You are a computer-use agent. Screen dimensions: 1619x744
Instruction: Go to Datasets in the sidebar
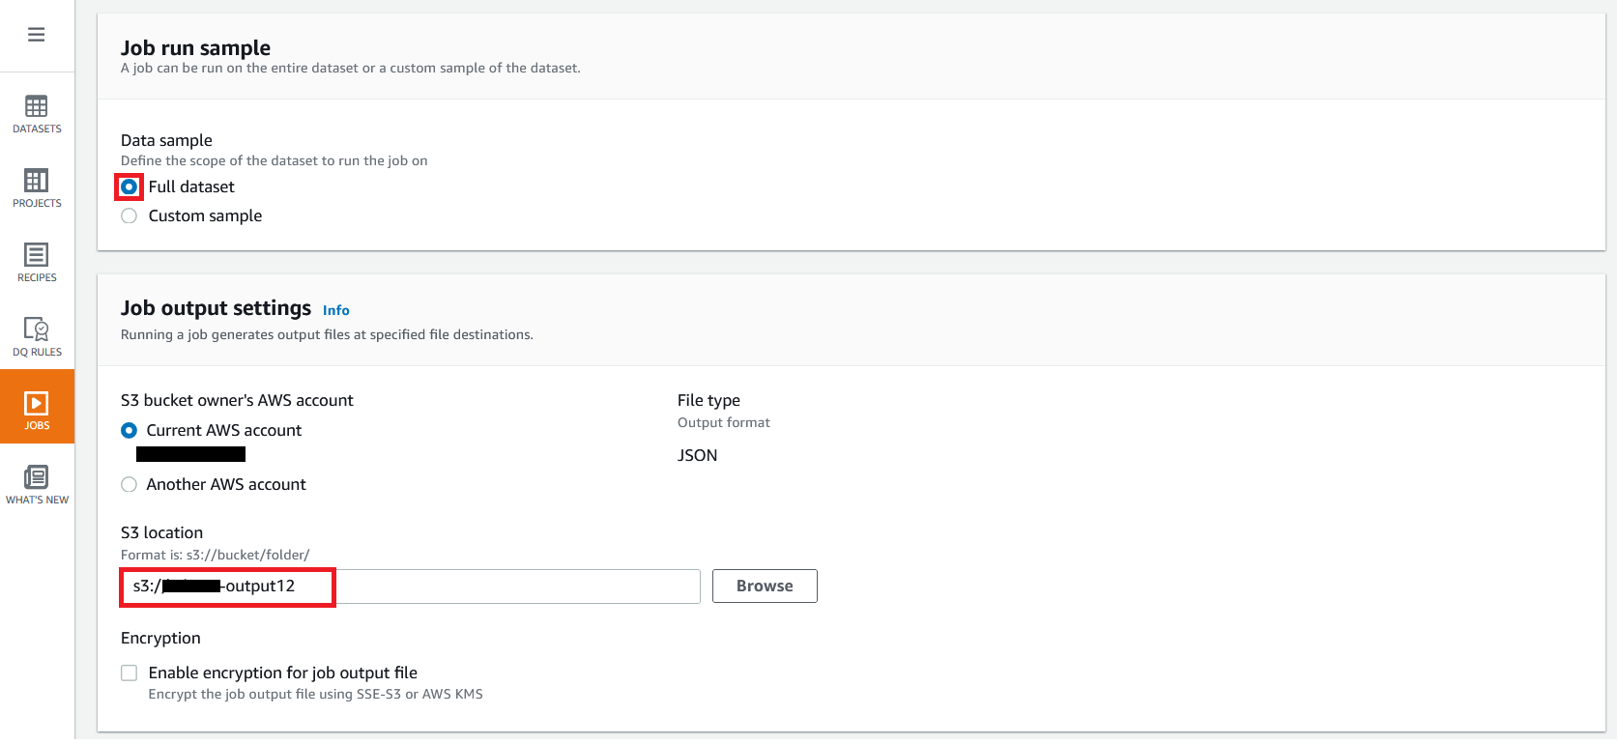pos(37,113)
